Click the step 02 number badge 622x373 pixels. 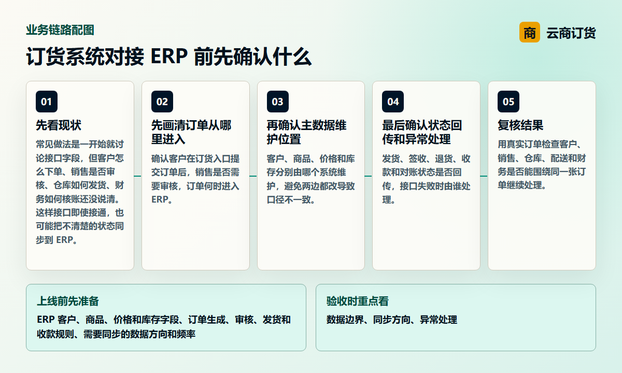point(162,102)
